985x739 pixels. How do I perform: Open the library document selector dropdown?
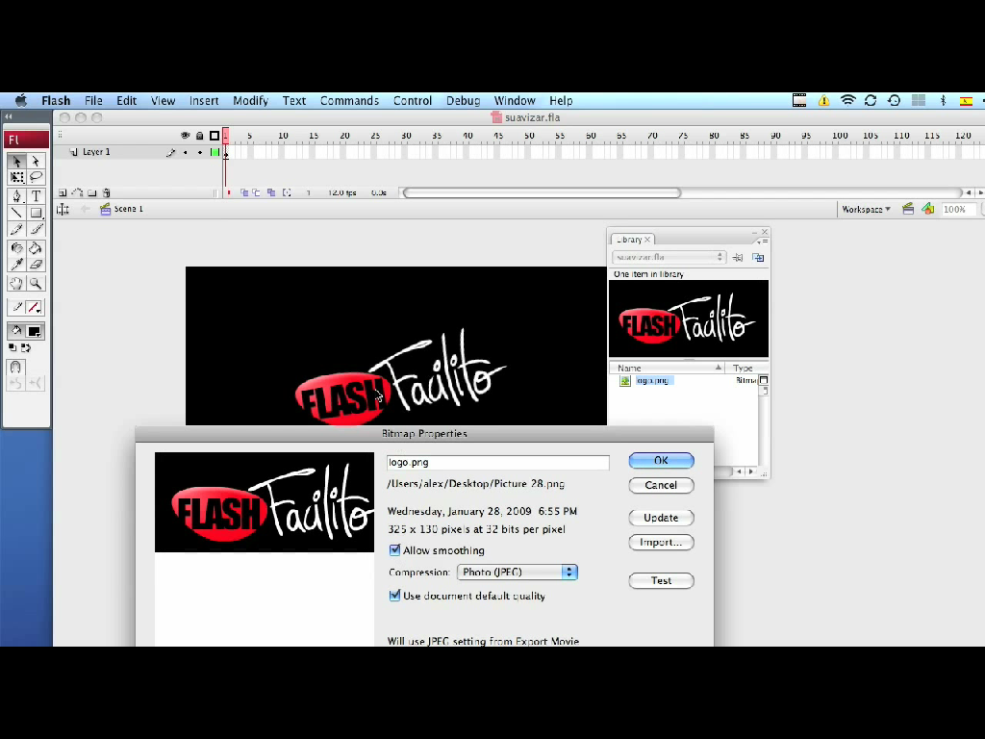pyautogui.click(x=669, y=257)
